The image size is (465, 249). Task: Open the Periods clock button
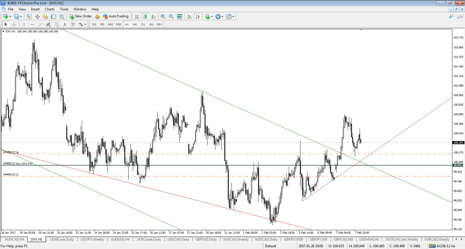pos(218,16)
